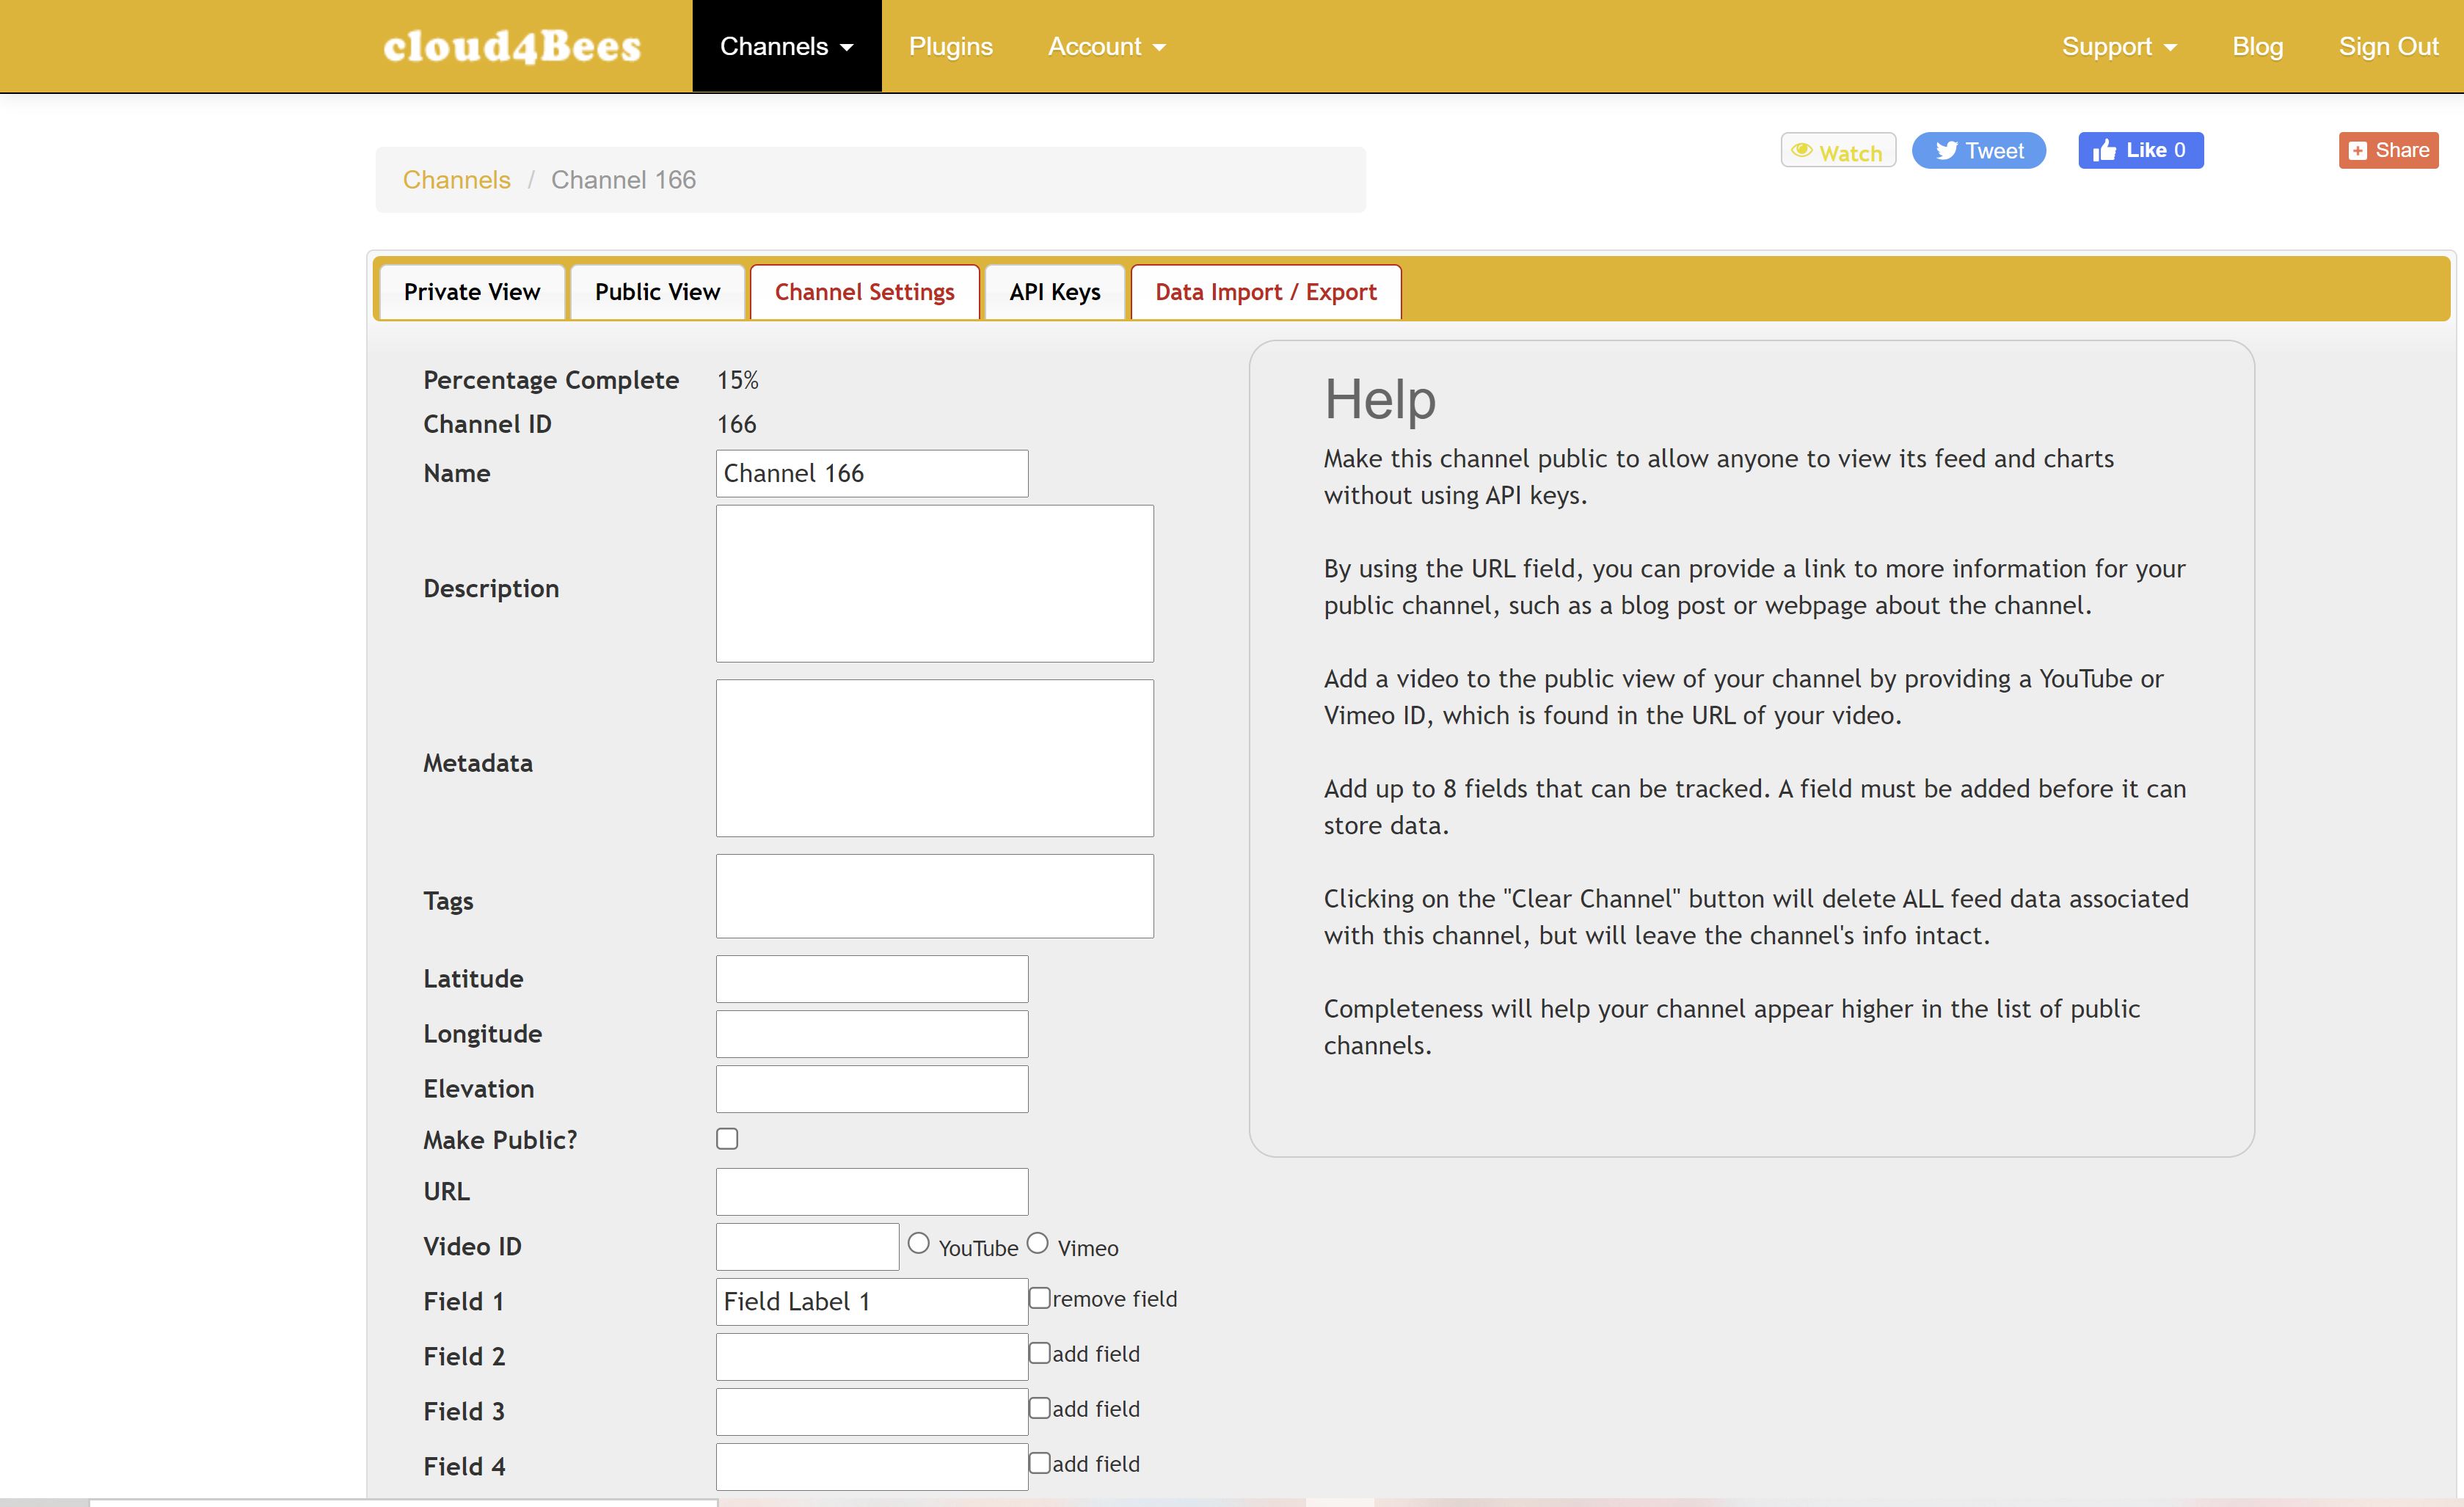The width and height of the screenshot is (2464, 1507).
Task: Switch to the API Keys tab
Action: tap(1052, 292)
